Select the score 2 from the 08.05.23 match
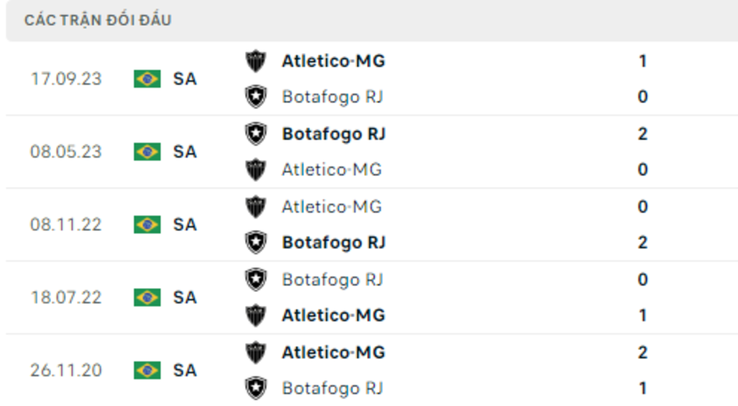Image resolution: width=738 pixels, height=406 pixels. pos(643,133)
